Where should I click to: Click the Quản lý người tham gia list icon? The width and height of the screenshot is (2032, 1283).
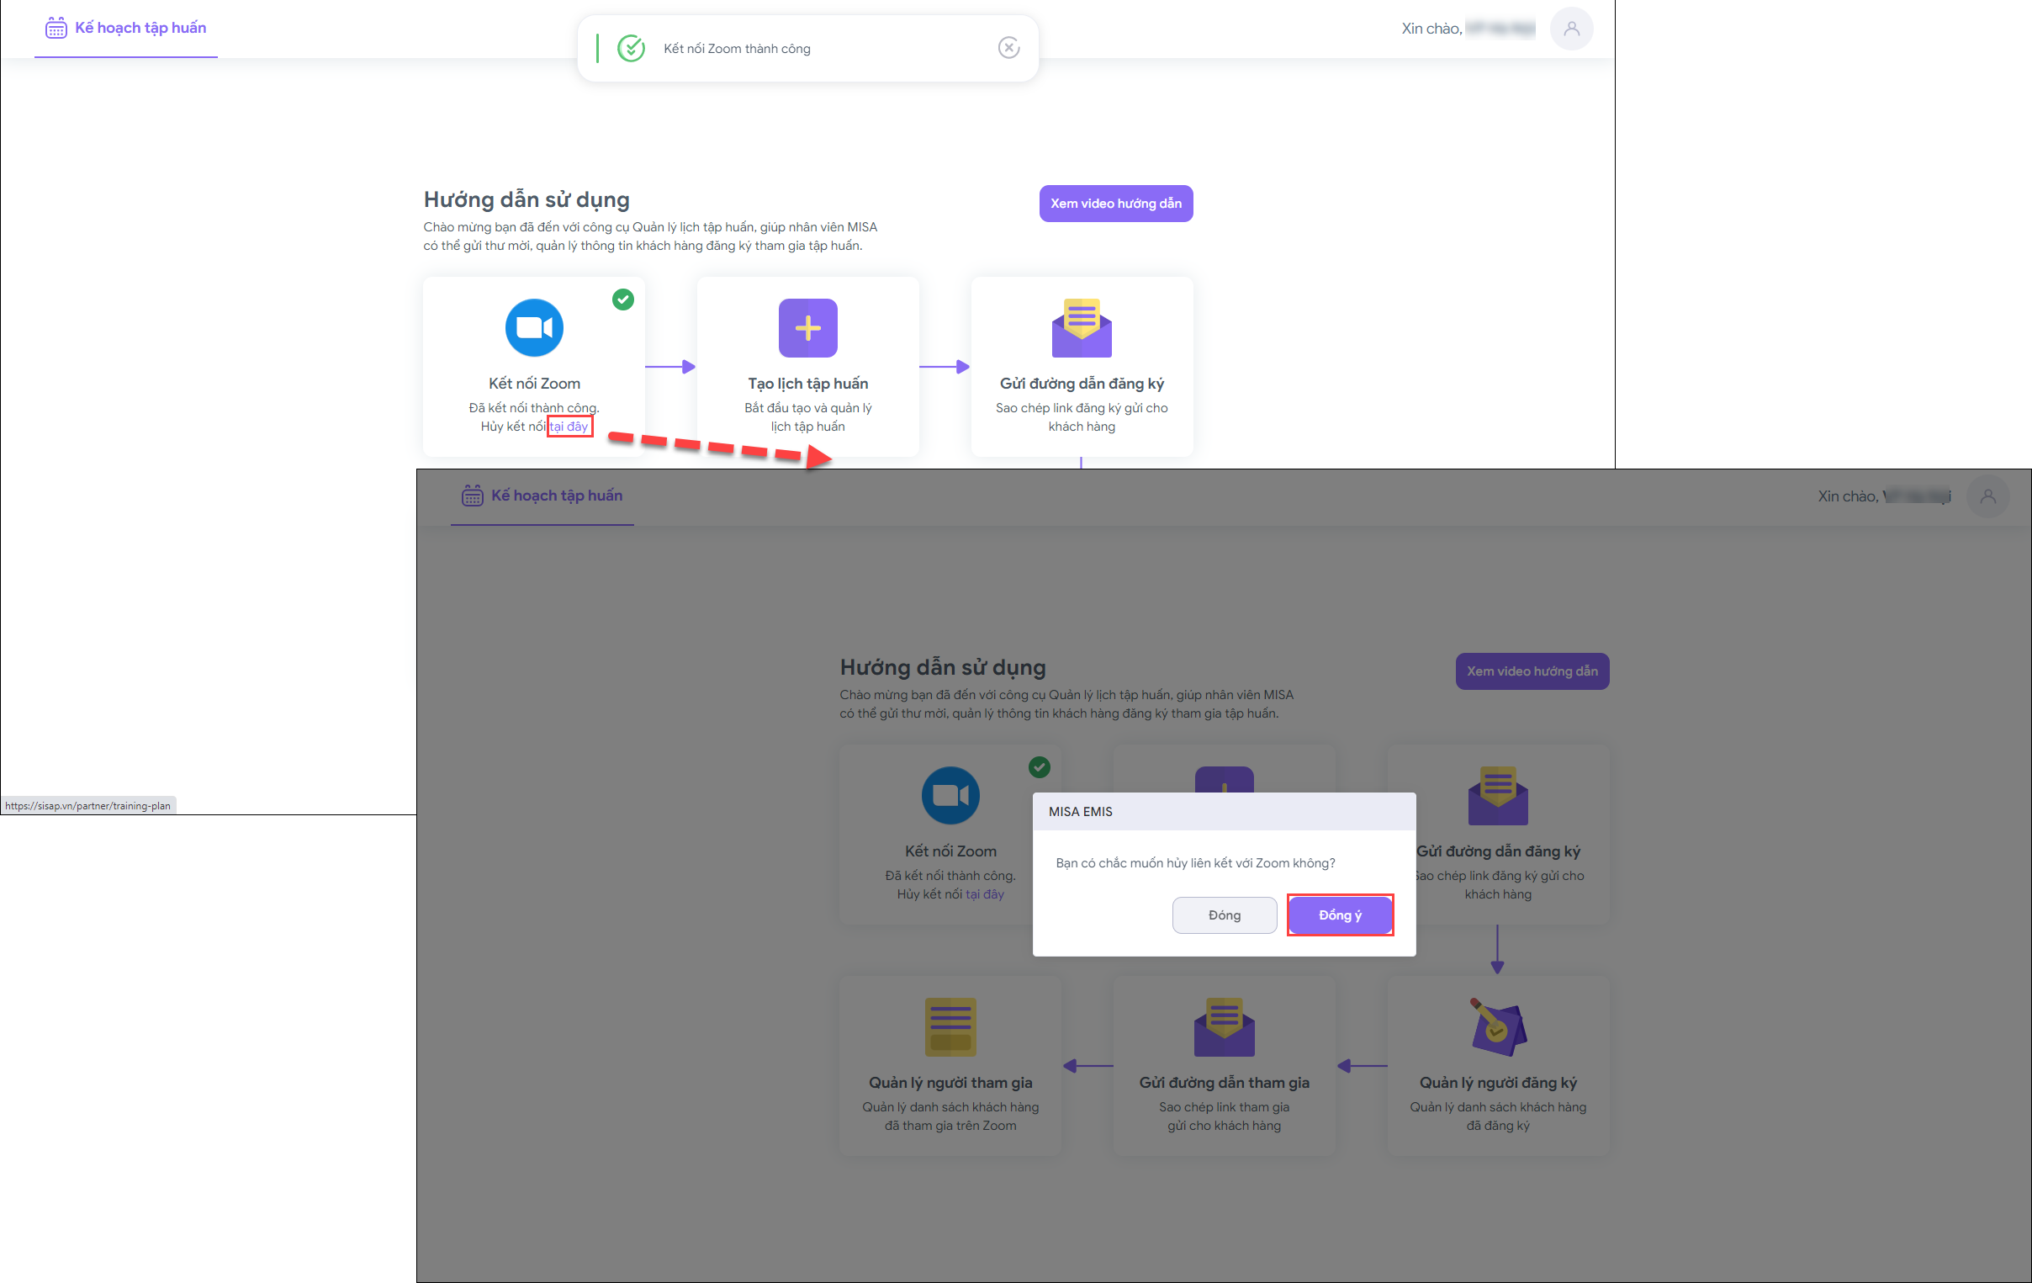950,1026
